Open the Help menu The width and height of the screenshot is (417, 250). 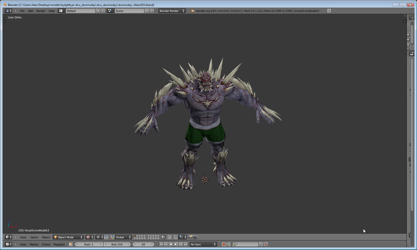pos(51,11)
